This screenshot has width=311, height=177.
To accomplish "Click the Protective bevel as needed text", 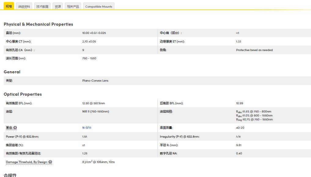I will tap(254, 50).
